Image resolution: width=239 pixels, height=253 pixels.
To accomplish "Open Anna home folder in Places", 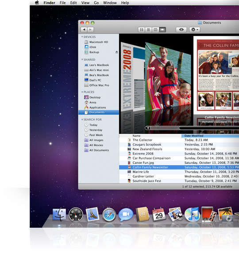I will 99,102.
